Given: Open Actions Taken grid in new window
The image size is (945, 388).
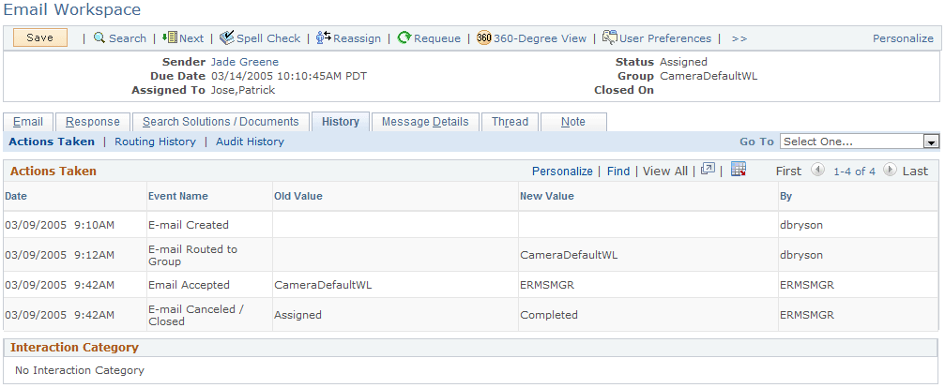Looking at the screenshot, I should click(x=709, y=170).
